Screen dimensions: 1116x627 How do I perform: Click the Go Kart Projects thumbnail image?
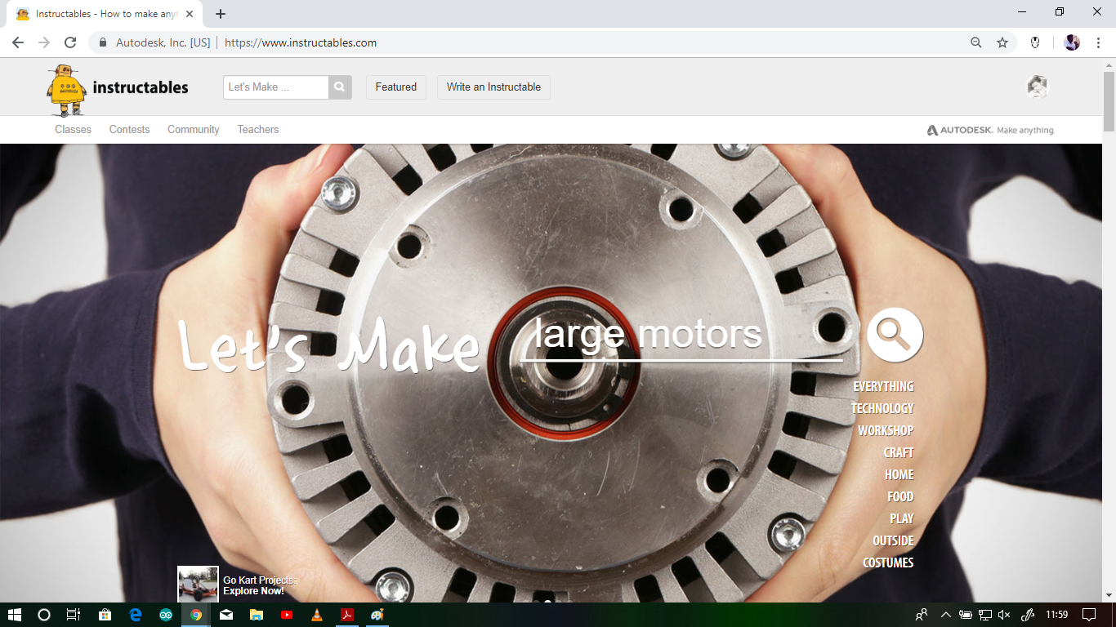[198, 585]
